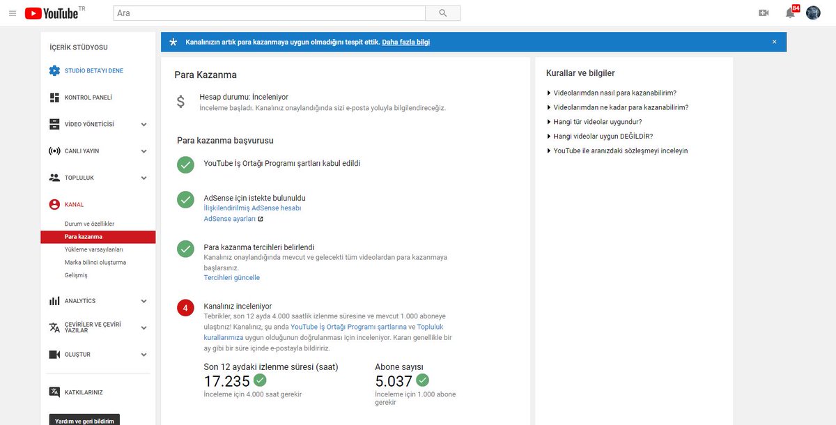This screenshot has width=836, height=425.
Task: Click the Video Yöneticisi icon
Action: point(54,124)
